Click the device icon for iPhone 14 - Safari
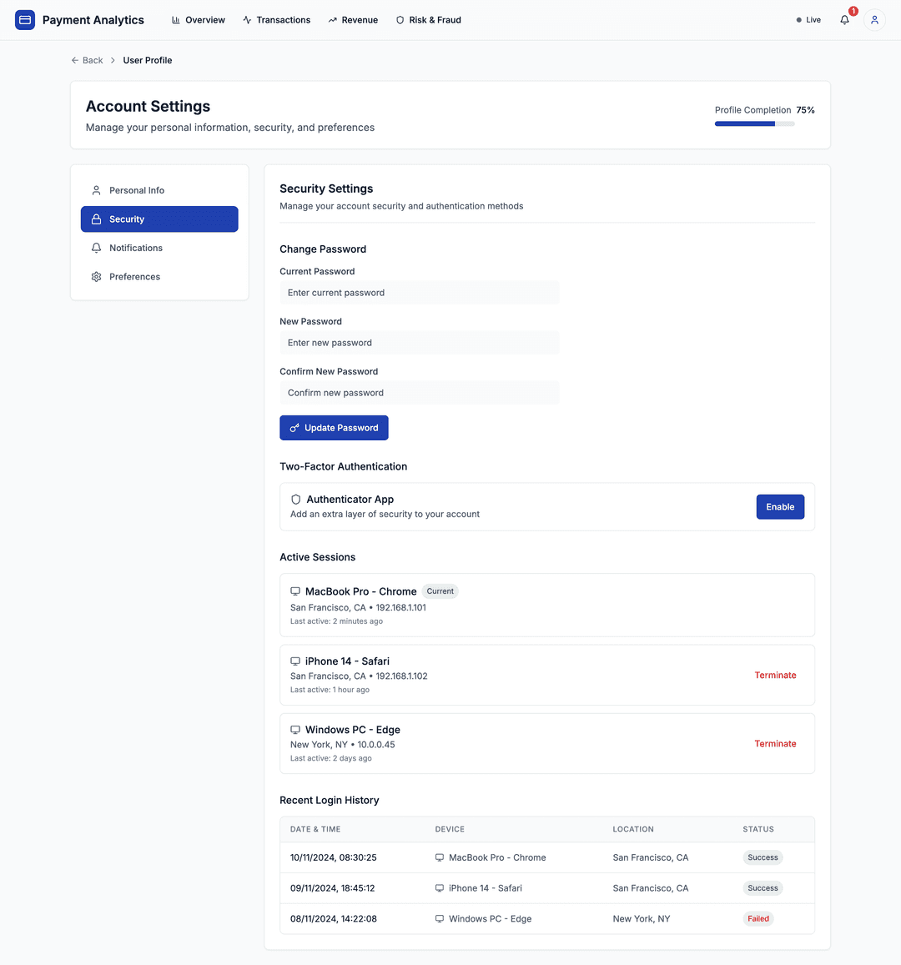This screenshot has height=965, width=901. 294,661
